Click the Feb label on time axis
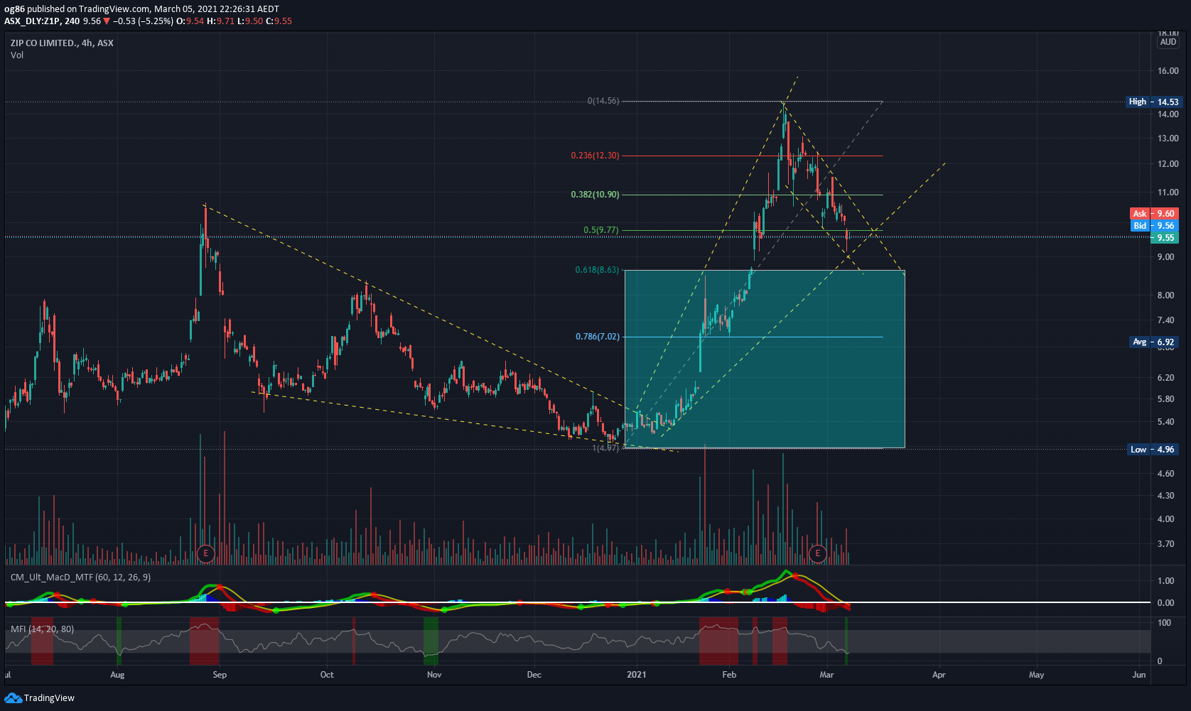Viewport: 1191px width, 711px height. pos(729,675)
